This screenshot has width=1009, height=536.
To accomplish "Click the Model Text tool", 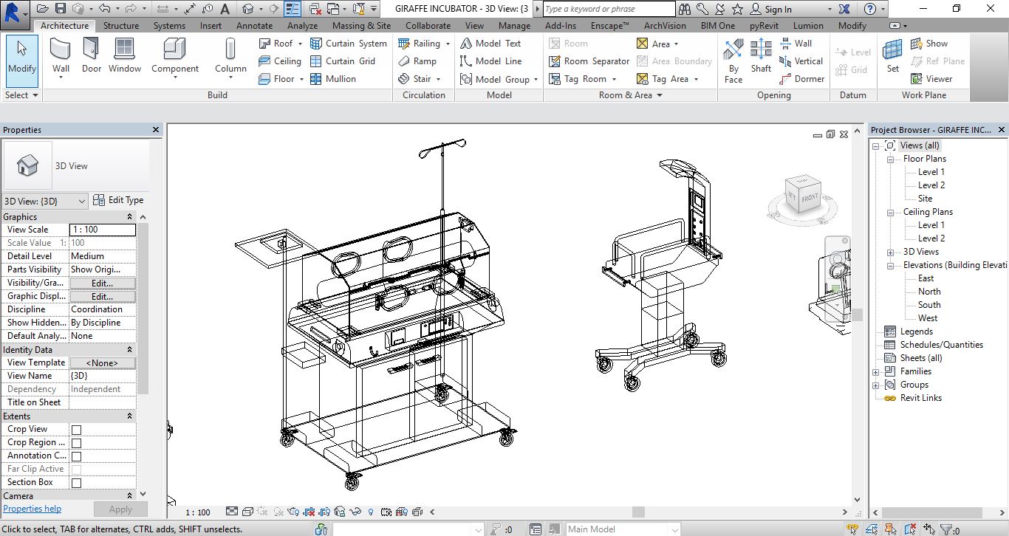I will [x=491, y=44].
